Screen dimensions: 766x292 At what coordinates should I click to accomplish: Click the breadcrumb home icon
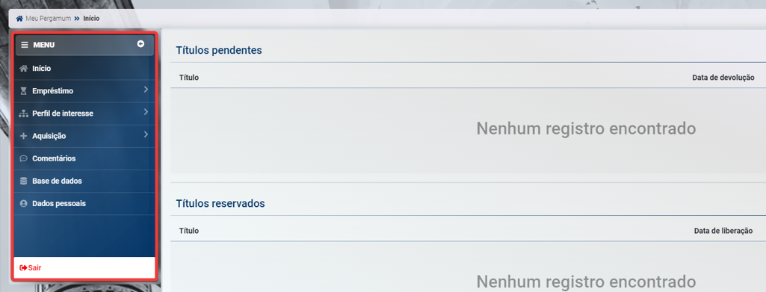pos(19,19)
